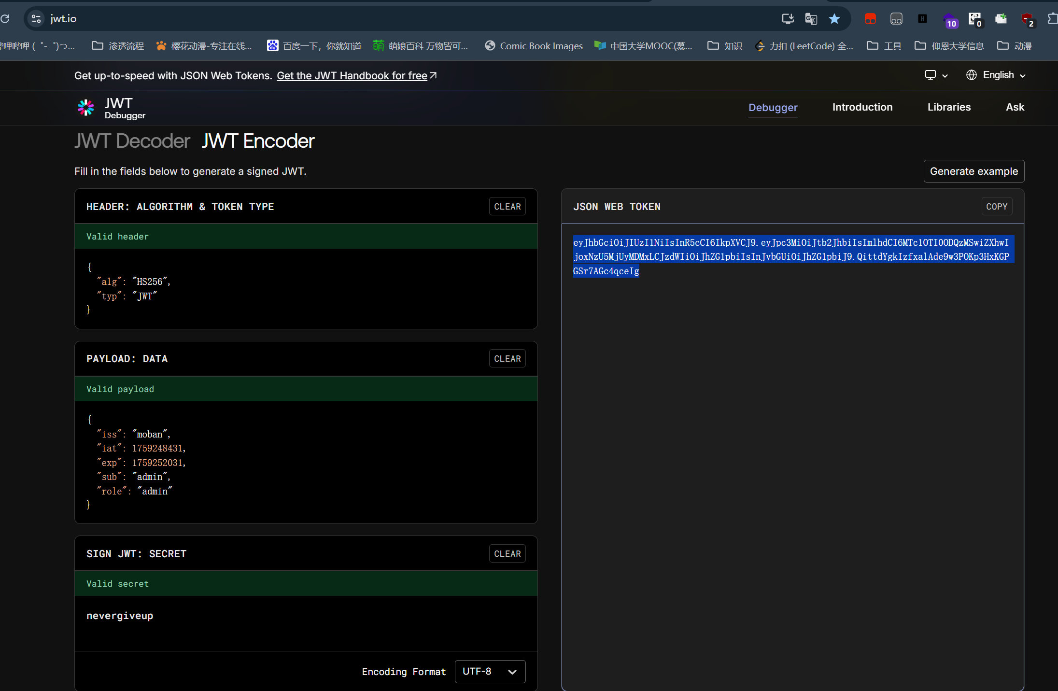The image size is (1058, 691).
Task: Open the Ask nav item
Action: coord(1015,107)
